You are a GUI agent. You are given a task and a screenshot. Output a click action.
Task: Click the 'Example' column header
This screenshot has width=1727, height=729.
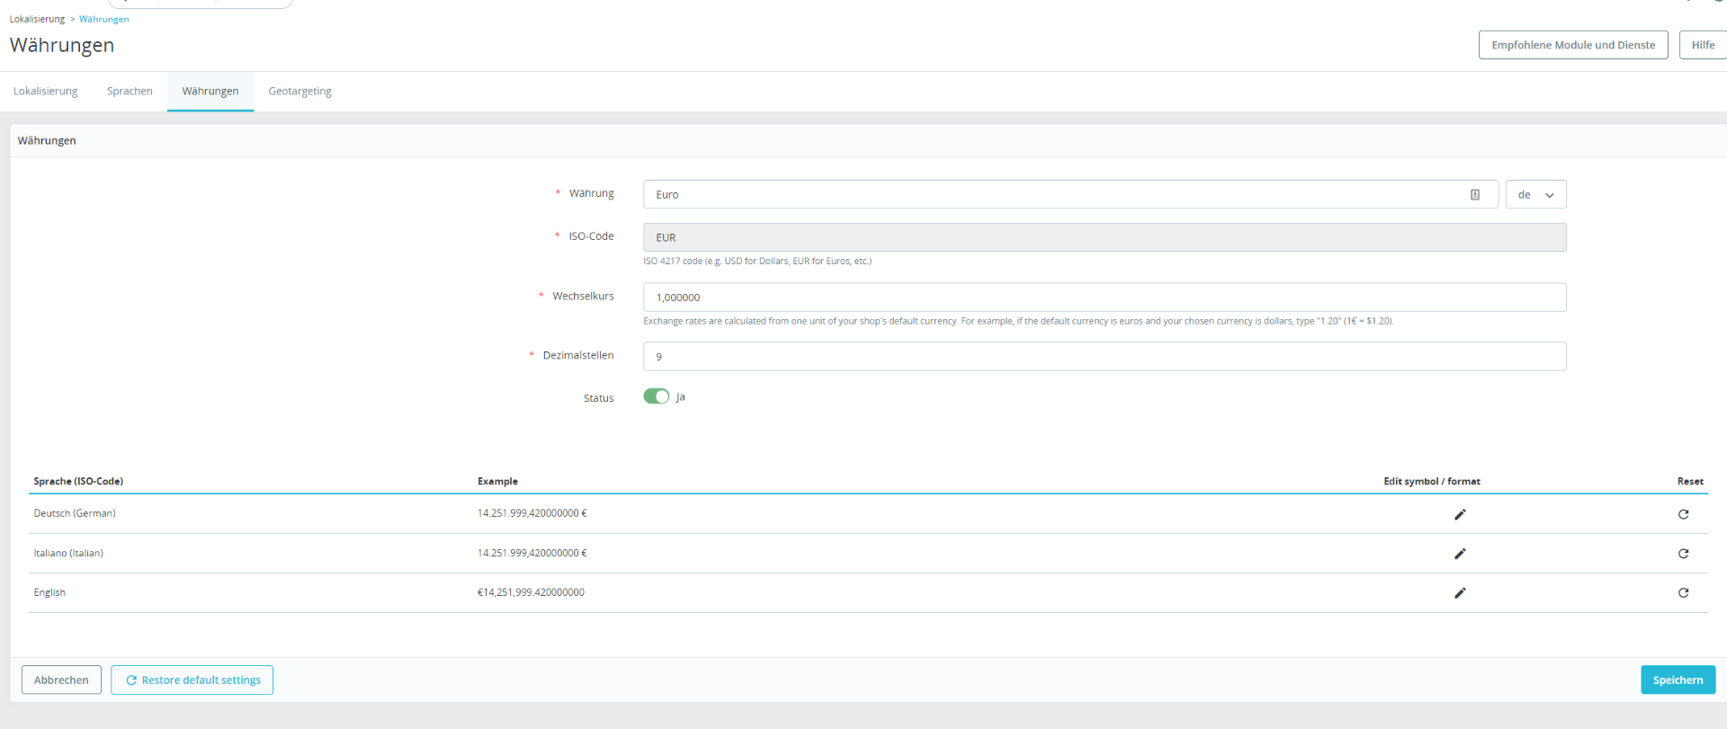click(x=497, y=482)
